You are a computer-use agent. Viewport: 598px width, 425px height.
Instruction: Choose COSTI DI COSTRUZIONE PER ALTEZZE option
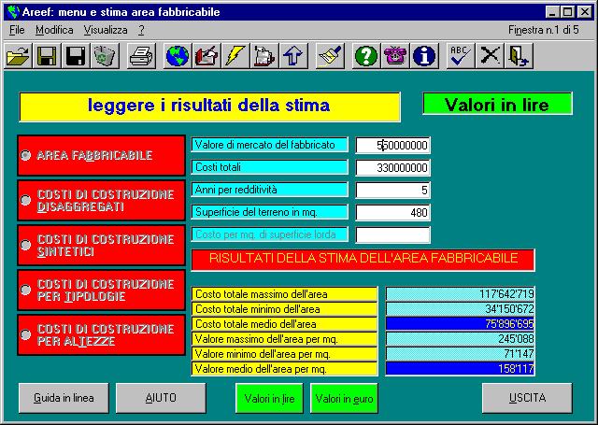(26, 334)
